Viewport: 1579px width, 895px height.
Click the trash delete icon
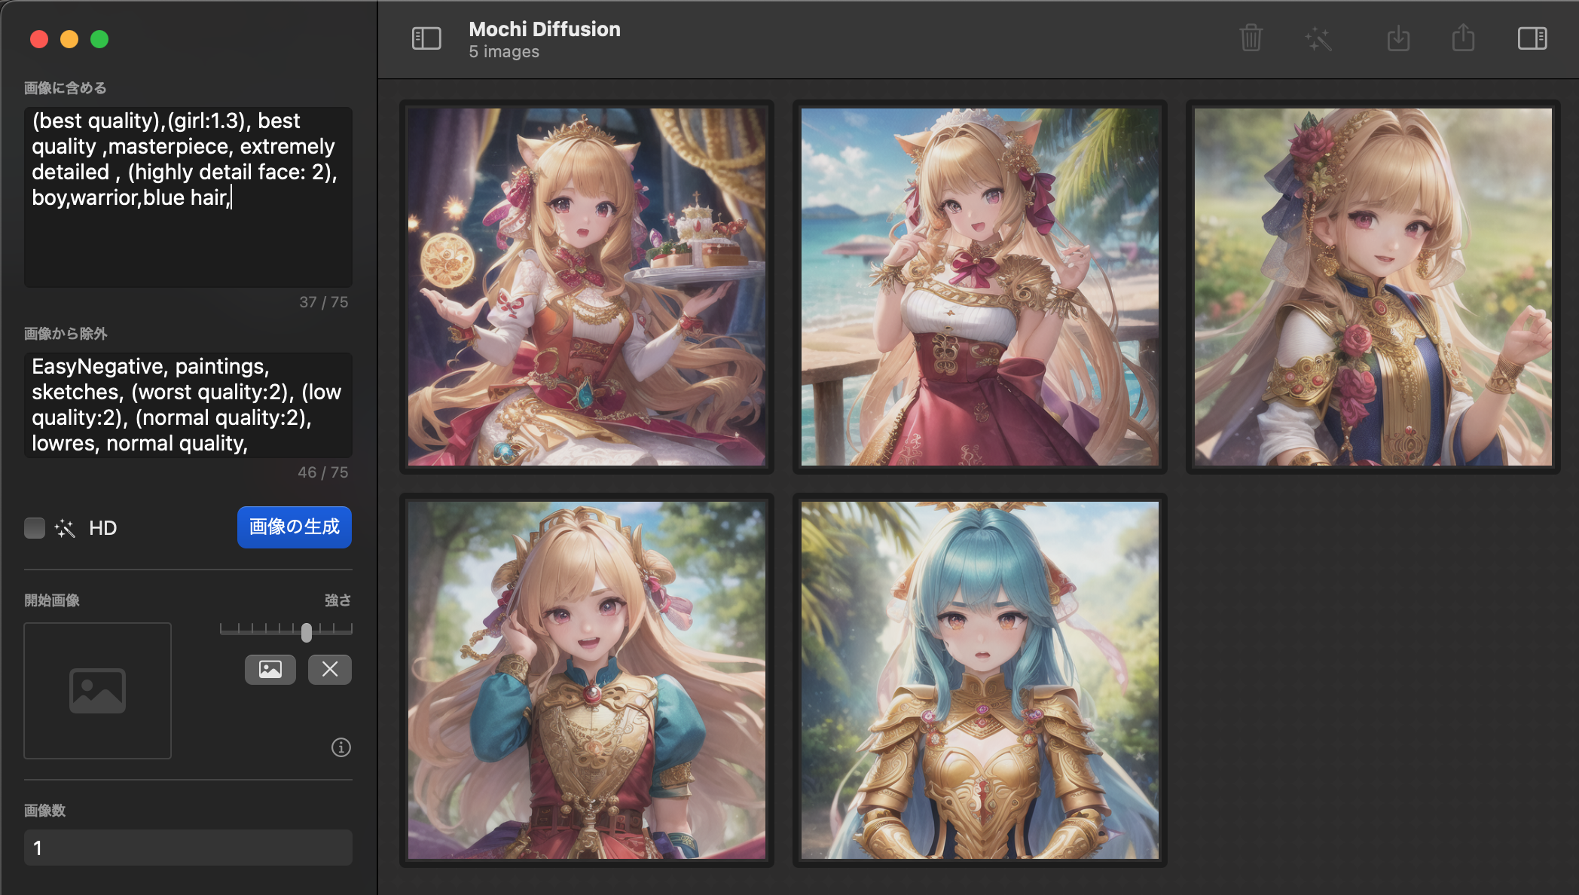(1251, 38)
